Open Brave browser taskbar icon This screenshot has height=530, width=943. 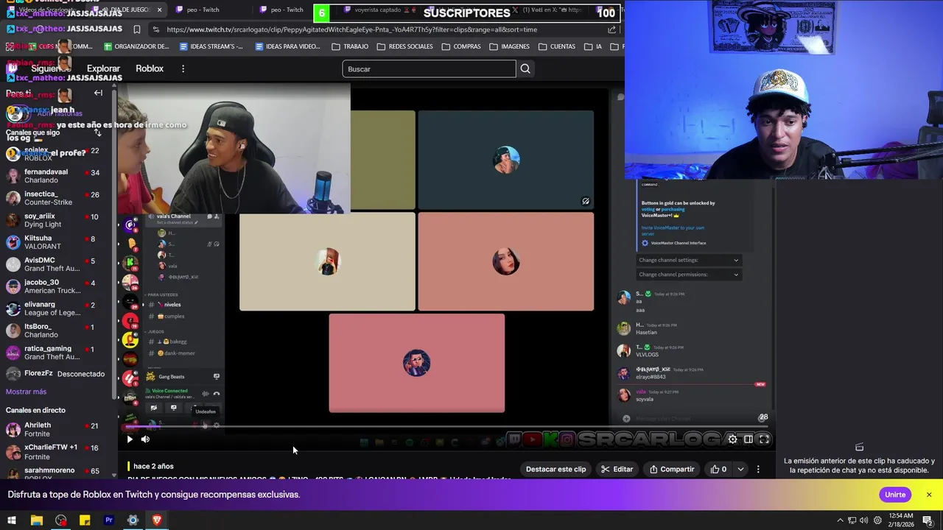[157, 520]
